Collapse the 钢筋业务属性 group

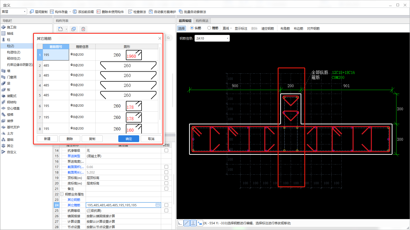click(62, 194)
